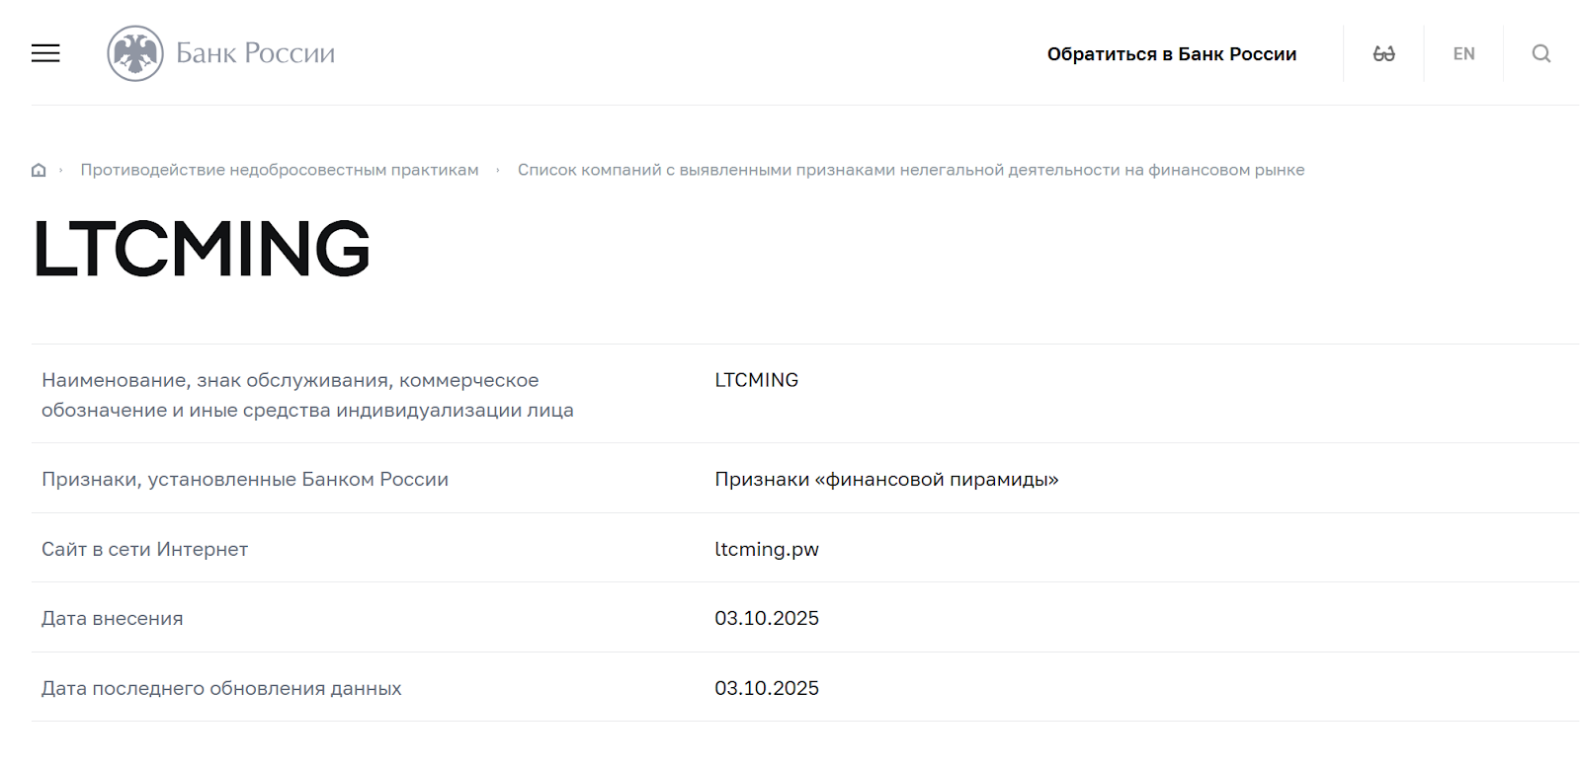Click the ltcming.pw site value

point(767,550)
